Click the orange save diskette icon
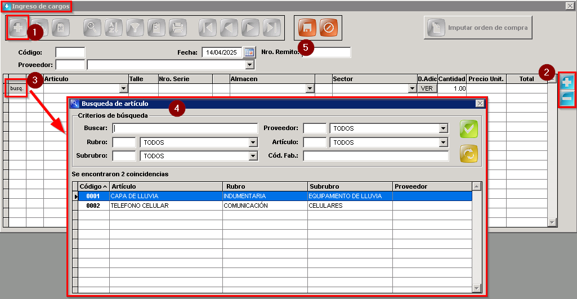Image resolution: width=577 pixels, height=299 pixels. click(x=307, y=28)
